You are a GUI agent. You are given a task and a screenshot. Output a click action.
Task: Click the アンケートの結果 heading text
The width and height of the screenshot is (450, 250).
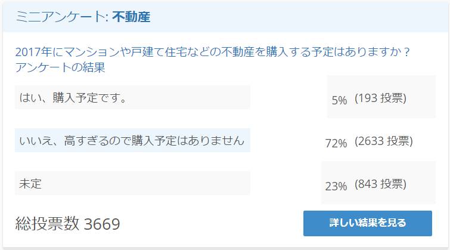tap(60, 67)
